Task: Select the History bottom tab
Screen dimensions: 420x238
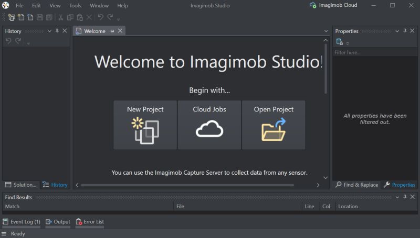Action: click(x=55, y=185)
